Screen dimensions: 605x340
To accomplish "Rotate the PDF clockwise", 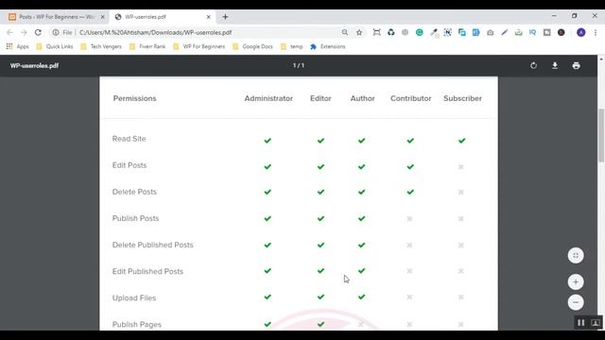I will point(533,65).
